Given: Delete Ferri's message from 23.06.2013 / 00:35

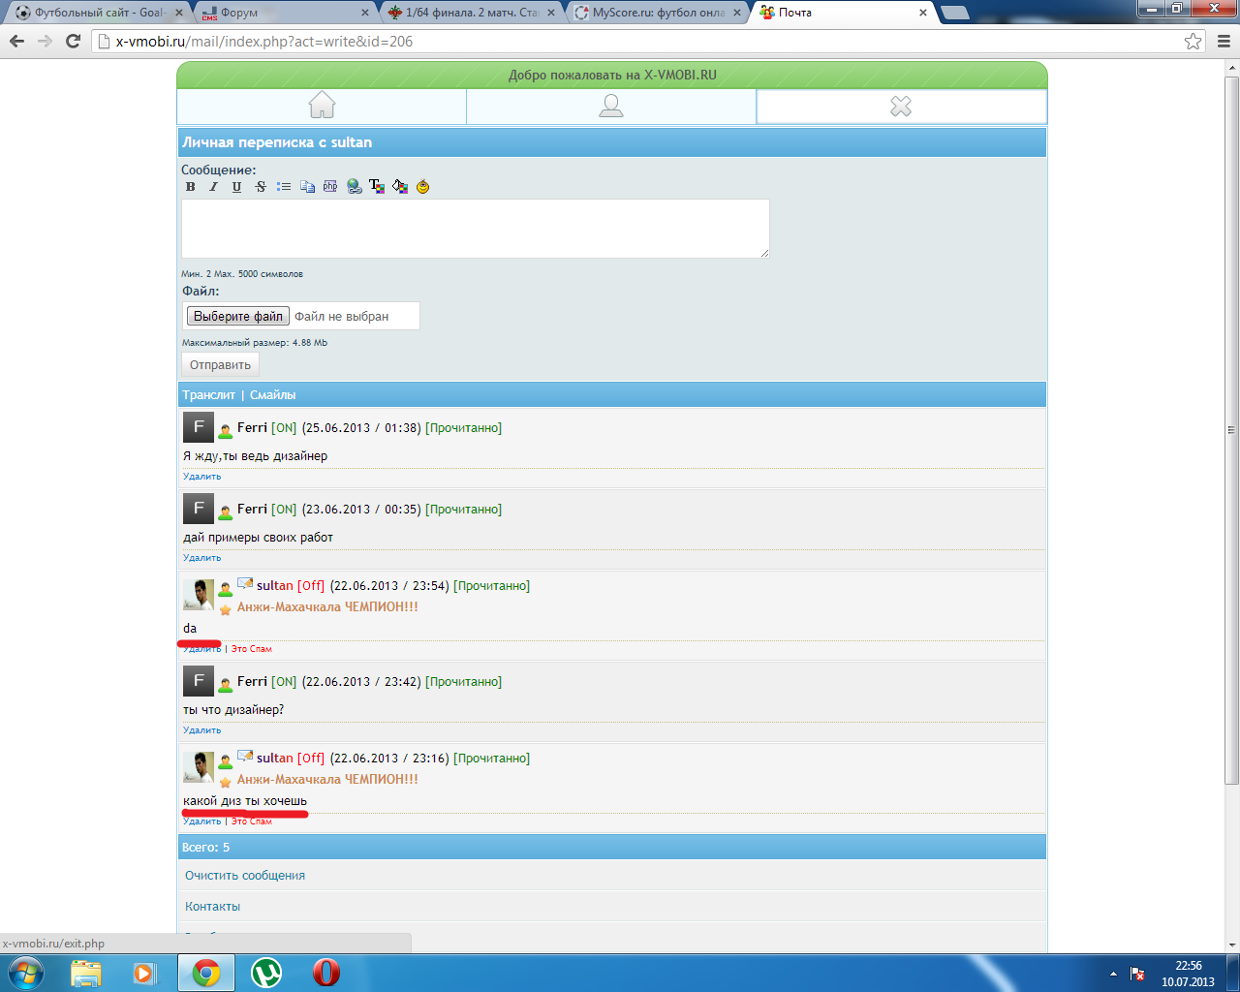Looking at the screenshot, I should (202, 558).
